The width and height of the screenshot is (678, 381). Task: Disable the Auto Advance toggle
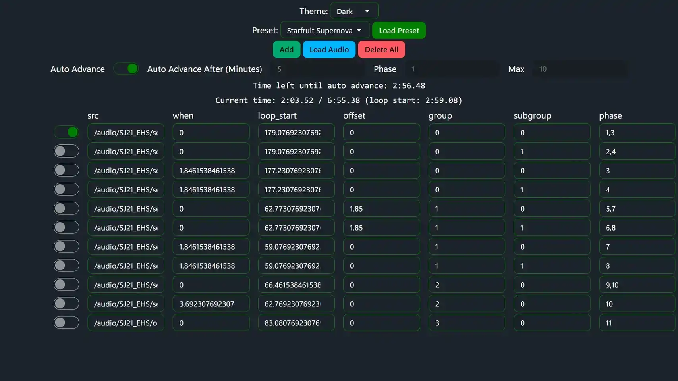pos(126,69)
